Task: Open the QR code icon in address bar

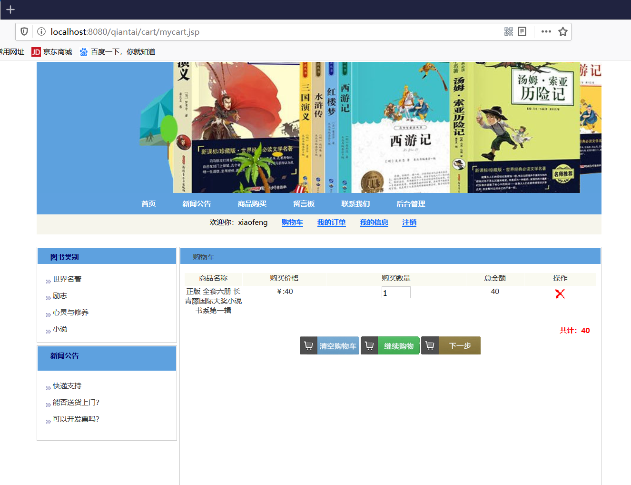Action: tap(509, 31)
